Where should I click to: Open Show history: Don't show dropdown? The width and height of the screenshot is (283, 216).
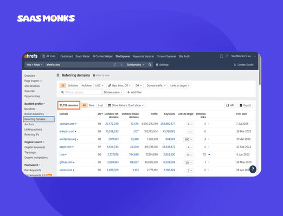[x=126, y=105]
